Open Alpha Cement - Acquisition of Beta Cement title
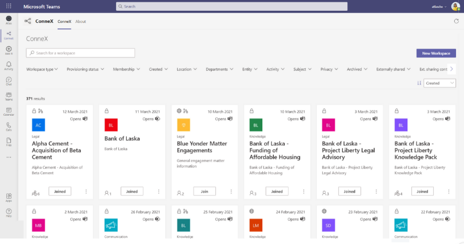 click(57, 151)
